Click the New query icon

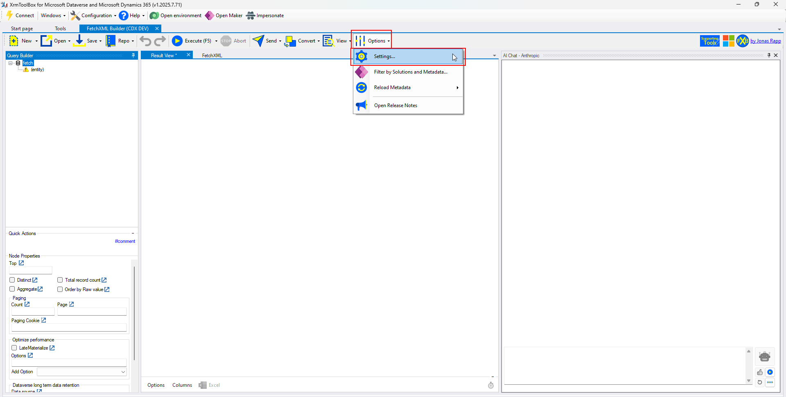[14, 41]
